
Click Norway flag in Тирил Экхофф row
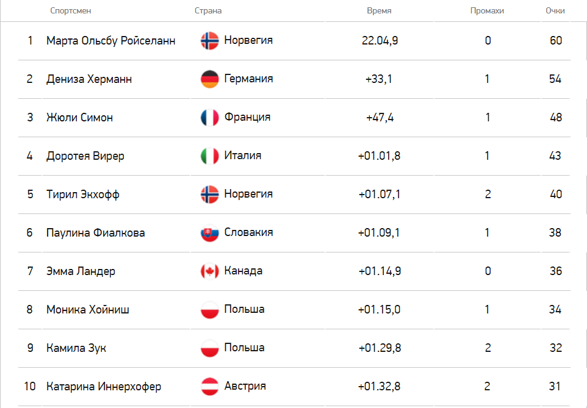click(210, 195)
